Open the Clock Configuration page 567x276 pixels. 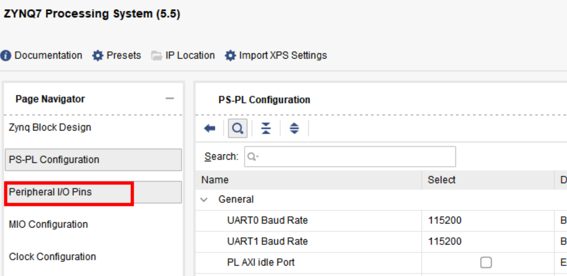click(52, 257)
